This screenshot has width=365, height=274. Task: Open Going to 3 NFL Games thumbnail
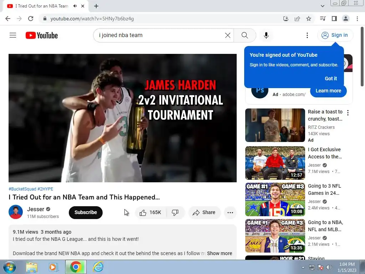click(275, 199)
